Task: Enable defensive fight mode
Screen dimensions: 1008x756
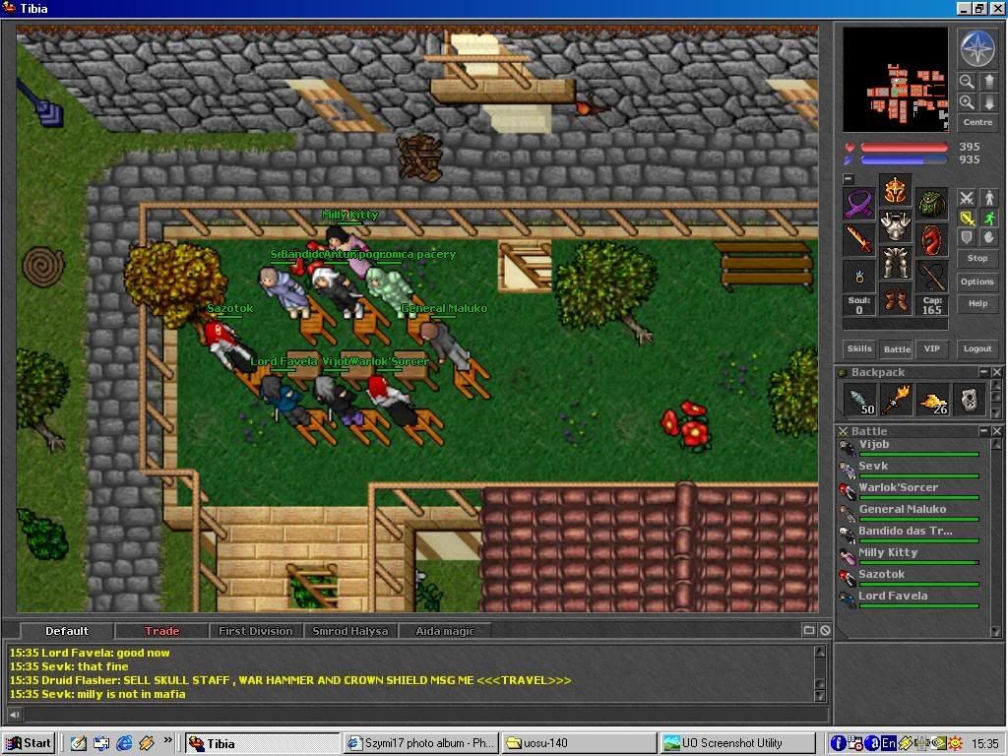Action: click(x=967, y=237)
